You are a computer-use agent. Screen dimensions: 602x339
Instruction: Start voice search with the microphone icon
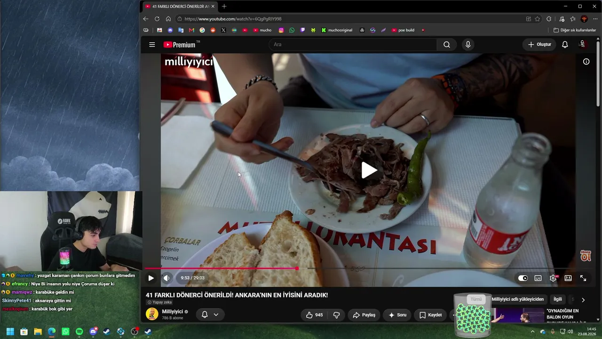pos(467,45)
